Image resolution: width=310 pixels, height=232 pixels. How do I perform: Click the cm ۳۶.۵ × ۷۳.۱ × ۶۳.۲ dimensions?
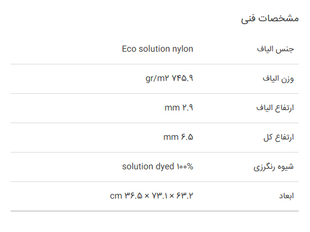pos(152,196)
